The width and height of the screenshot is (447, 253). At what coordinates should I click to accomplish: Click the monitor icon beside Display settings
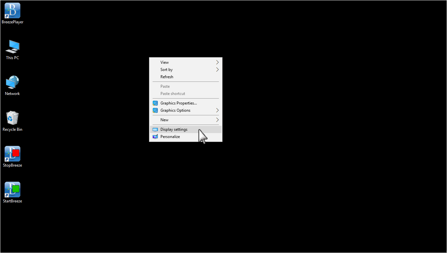[x=155, y=129]
